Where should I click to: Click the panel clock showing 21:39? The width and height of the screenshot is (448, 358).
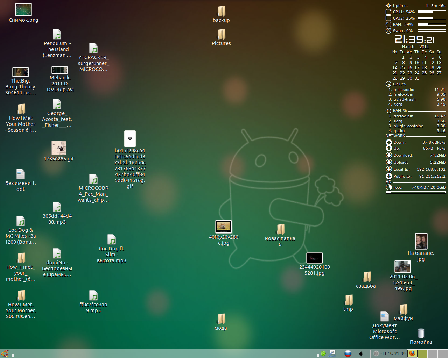pos(400,353)
